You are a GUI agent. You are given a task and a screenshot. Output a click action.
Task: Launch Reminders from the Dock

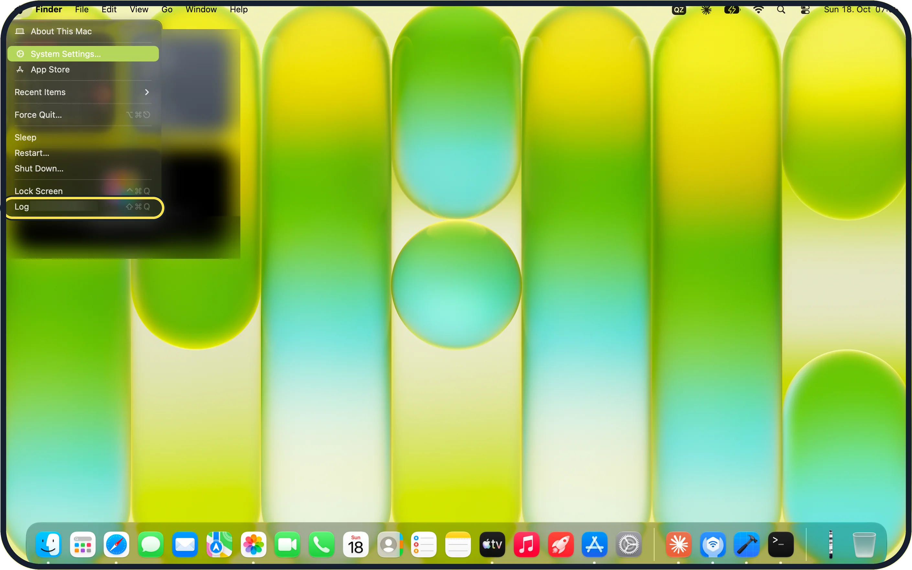pyautogui.click(x=424, y=544)
